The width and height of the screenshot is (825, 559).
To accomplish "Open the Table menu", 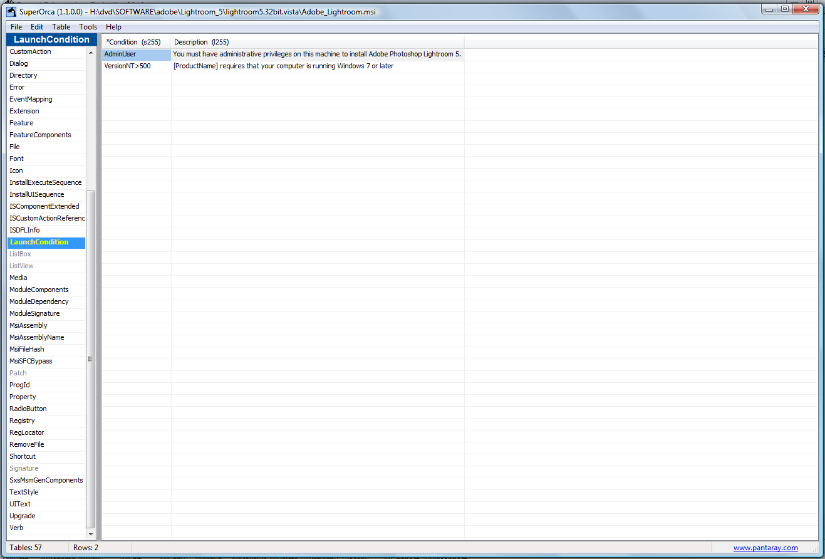I will tap(61, 27).
